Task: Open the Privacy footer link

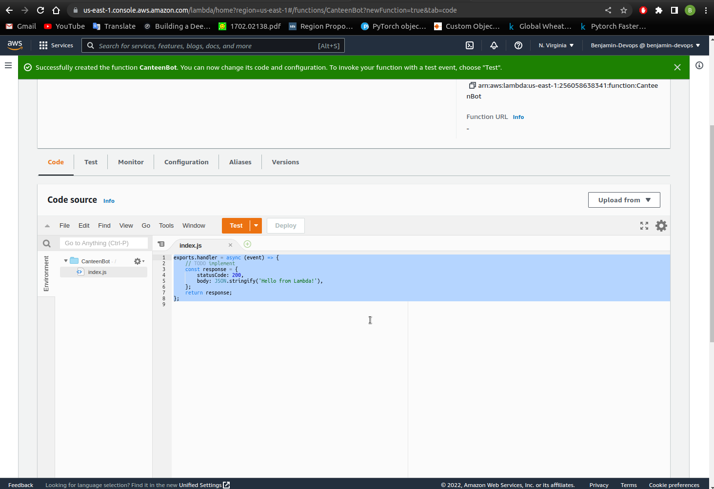Action: (599, 485)
